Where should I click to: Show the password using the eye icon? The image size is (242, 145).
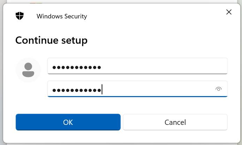click(x=219, y=89)
